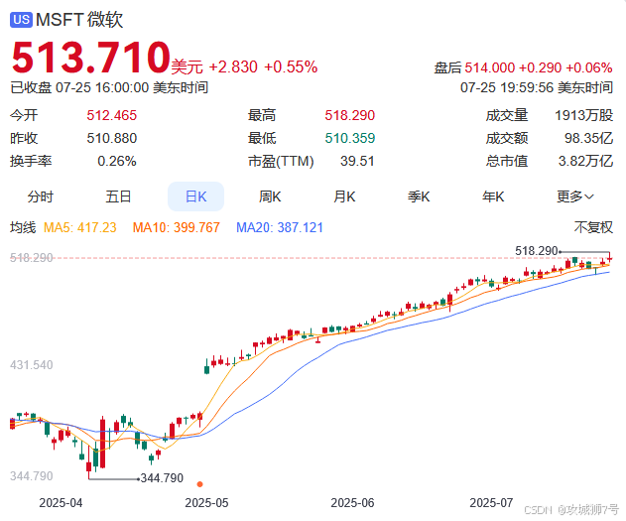
Task: Click the 均线 moving average label
Action: 23,227
